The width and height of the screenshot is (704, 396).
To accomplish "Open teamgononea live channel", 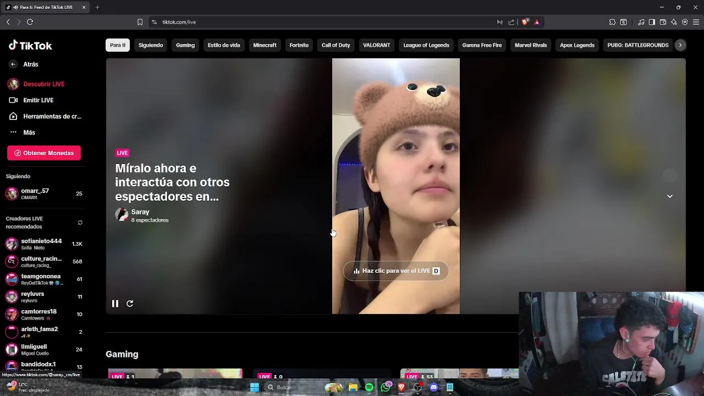I will (44, 279).
